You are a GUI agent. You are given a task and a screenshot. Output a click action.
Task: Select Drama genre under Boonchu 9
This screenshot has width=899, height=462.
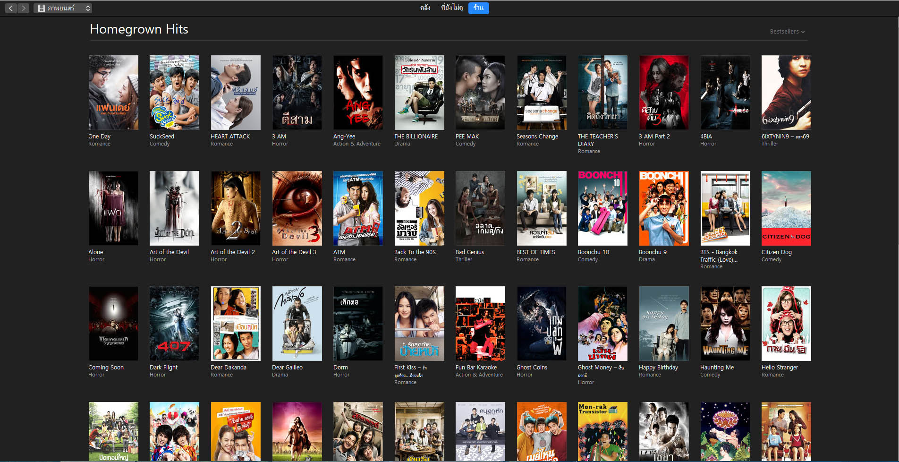pyautogui.click(x=646, y=260)
